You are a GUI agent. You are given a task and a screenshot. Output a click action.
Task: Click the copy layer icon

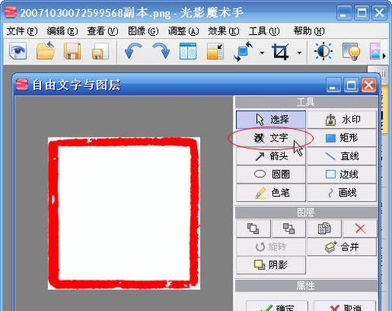tap(324, 229)
